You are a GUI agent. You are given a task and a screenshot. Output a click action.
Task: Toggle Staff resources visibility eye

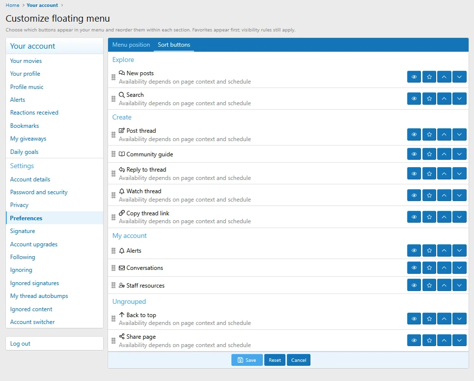pos(414,285)
